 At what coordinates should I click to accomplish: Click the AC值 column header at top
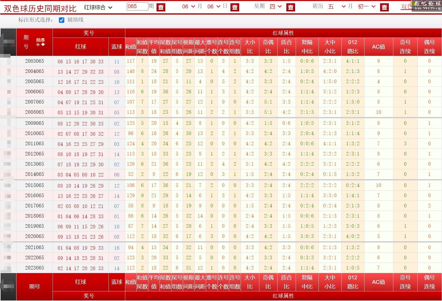(378, 47)
